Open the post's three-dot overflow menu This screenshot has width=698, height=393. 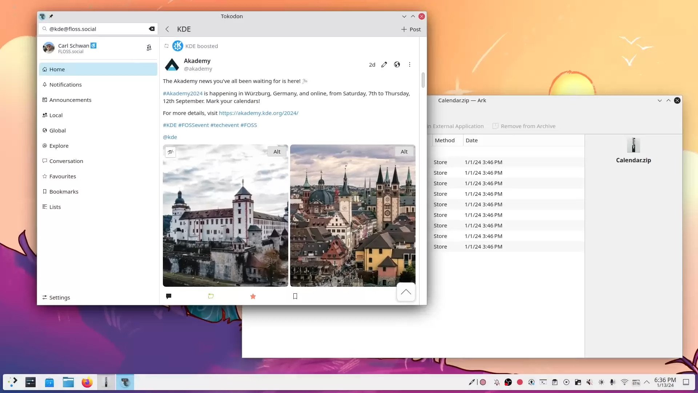click(410, 64)
